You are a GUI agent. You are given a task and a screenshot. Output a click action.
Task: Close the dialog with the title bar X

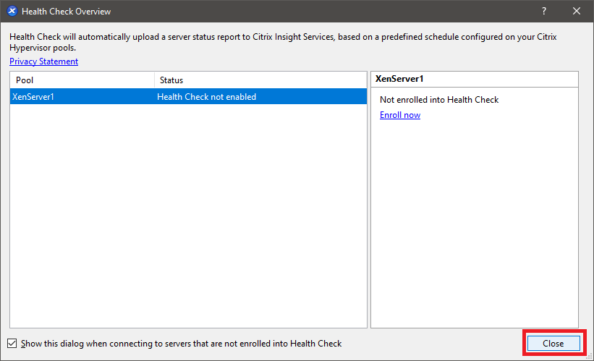point(577,12)
